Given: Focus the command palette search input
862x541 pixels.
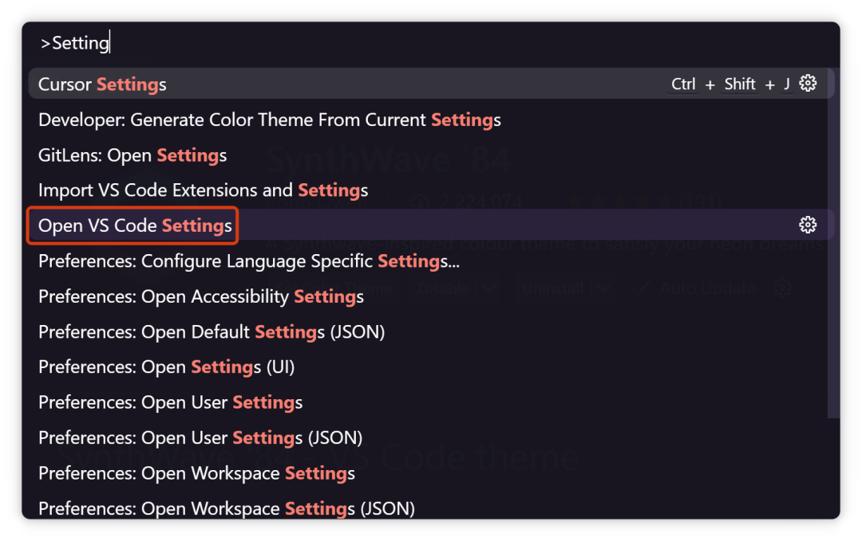Looking at the screenshot, I should click(431, 43).
